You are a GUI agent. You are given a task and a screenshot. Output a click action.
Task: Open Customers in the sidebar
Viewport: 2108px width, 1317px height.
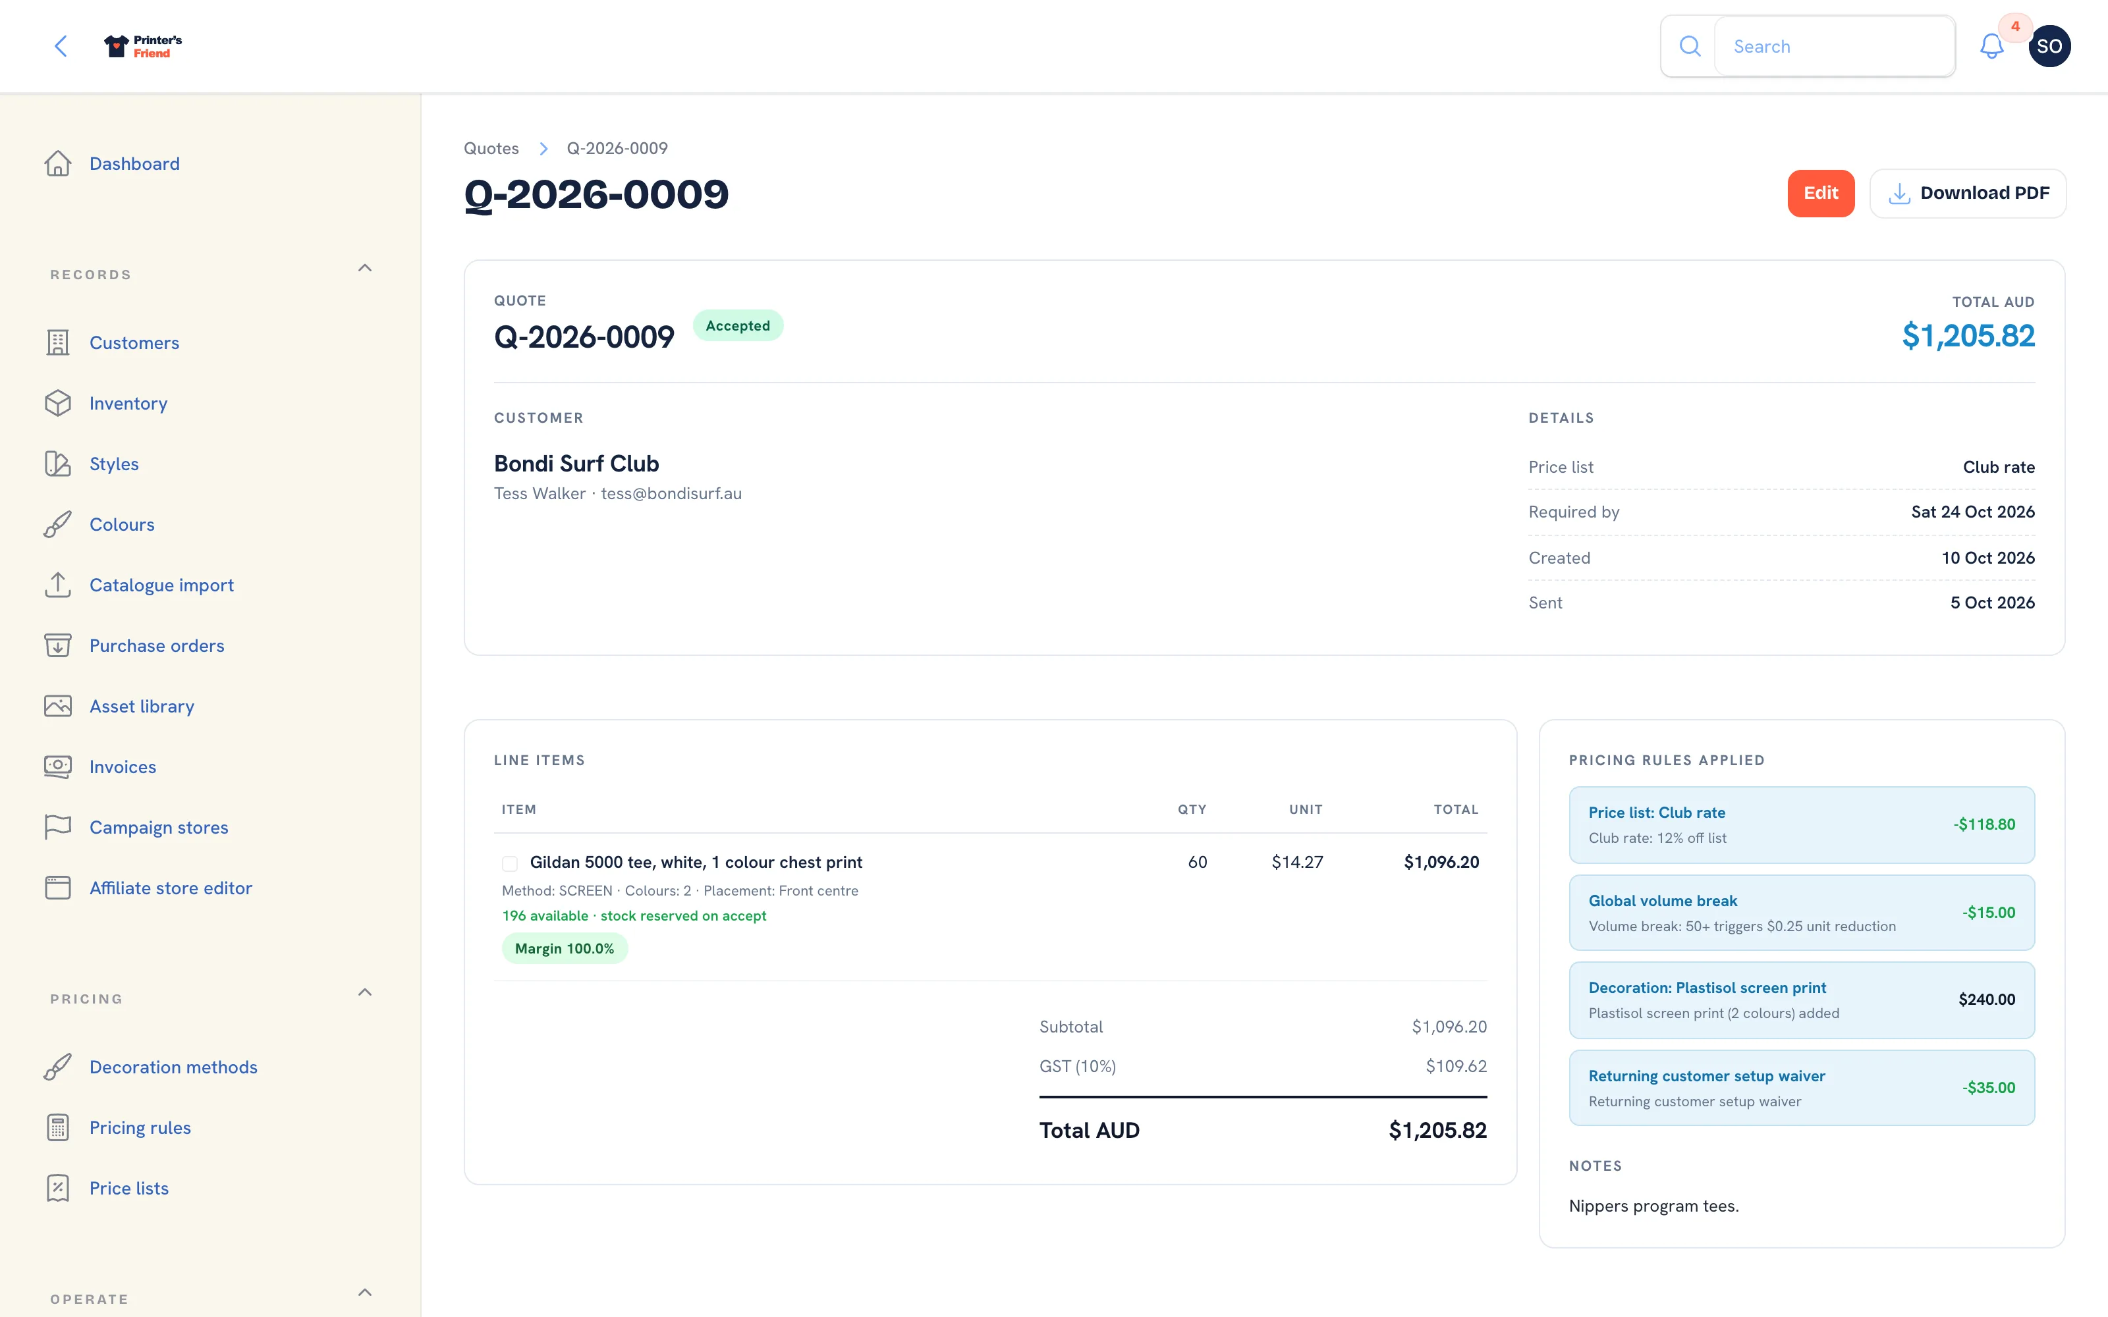point(134,342)
